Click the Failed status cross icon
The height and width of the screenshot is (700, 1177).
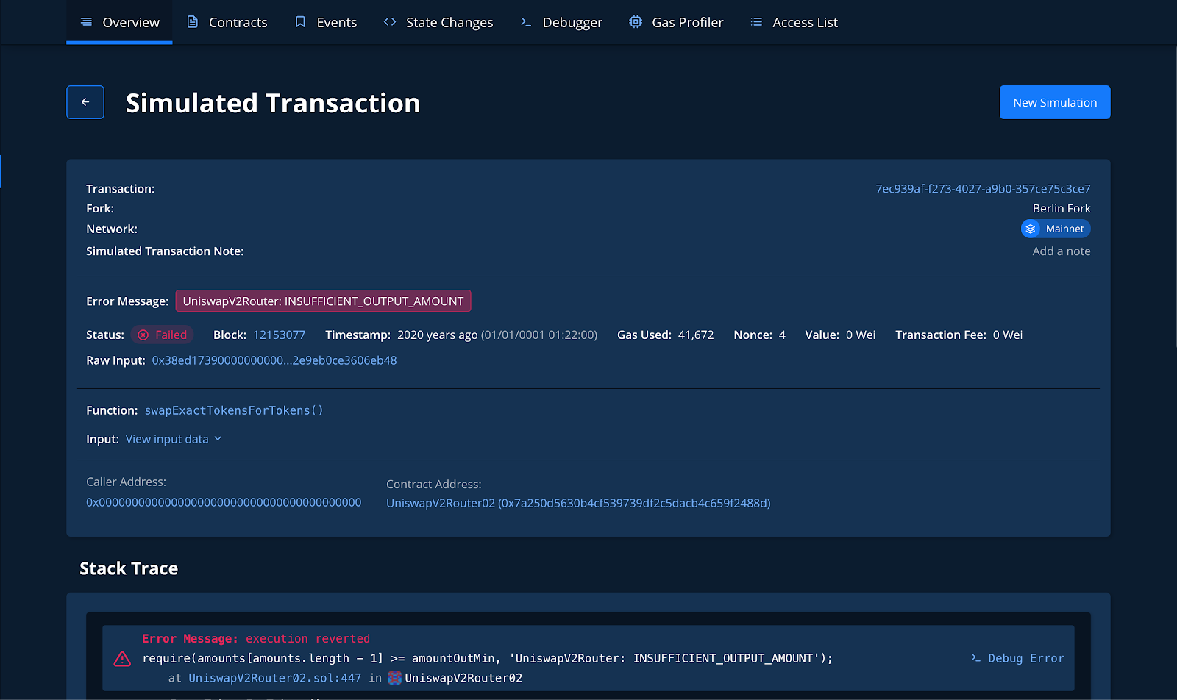[x=143, y=335]
